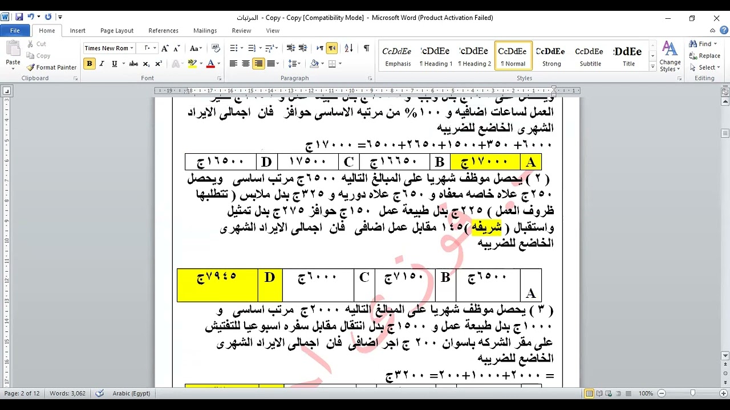Click the Save icon in Quick Access Toolbar
The width and height of the screenshot is (730, 410).
coord(19,17)
